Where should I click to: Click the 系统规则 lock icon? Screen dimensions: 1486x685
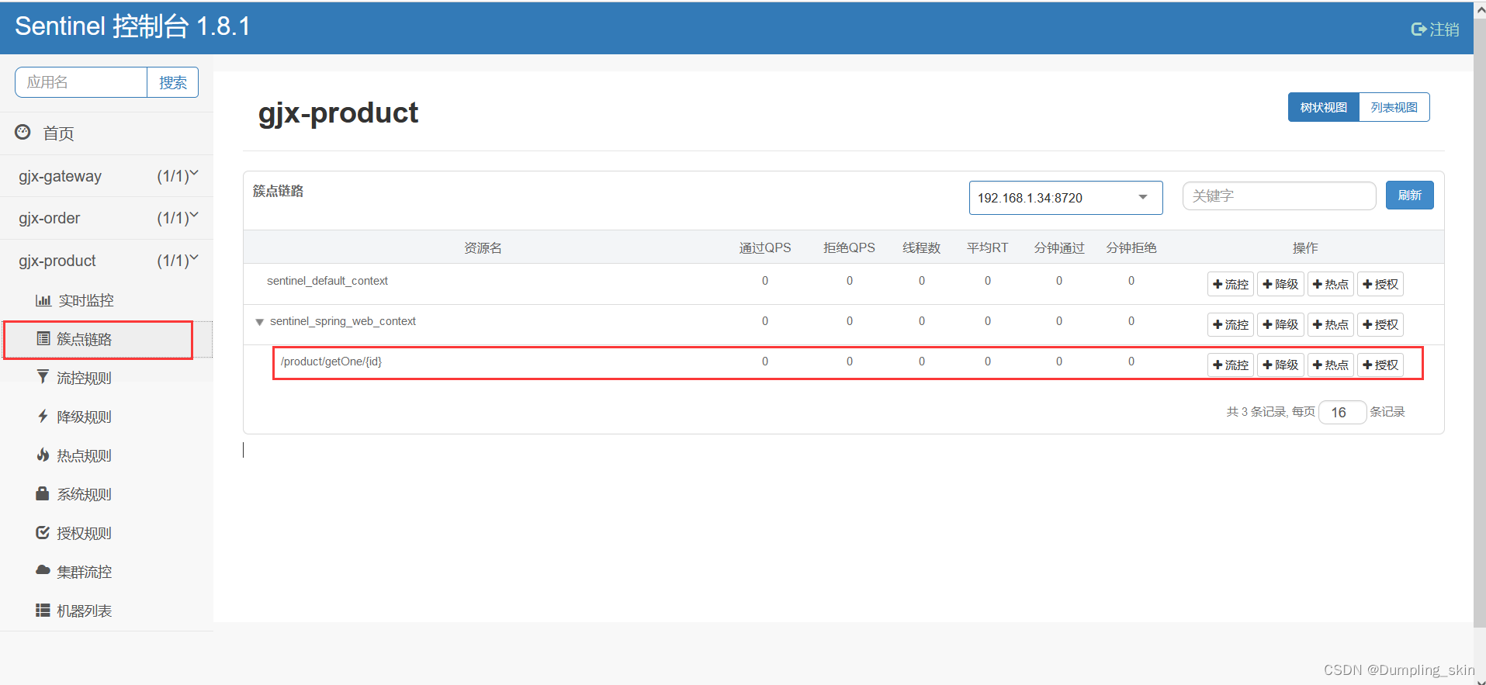(43, 493)
